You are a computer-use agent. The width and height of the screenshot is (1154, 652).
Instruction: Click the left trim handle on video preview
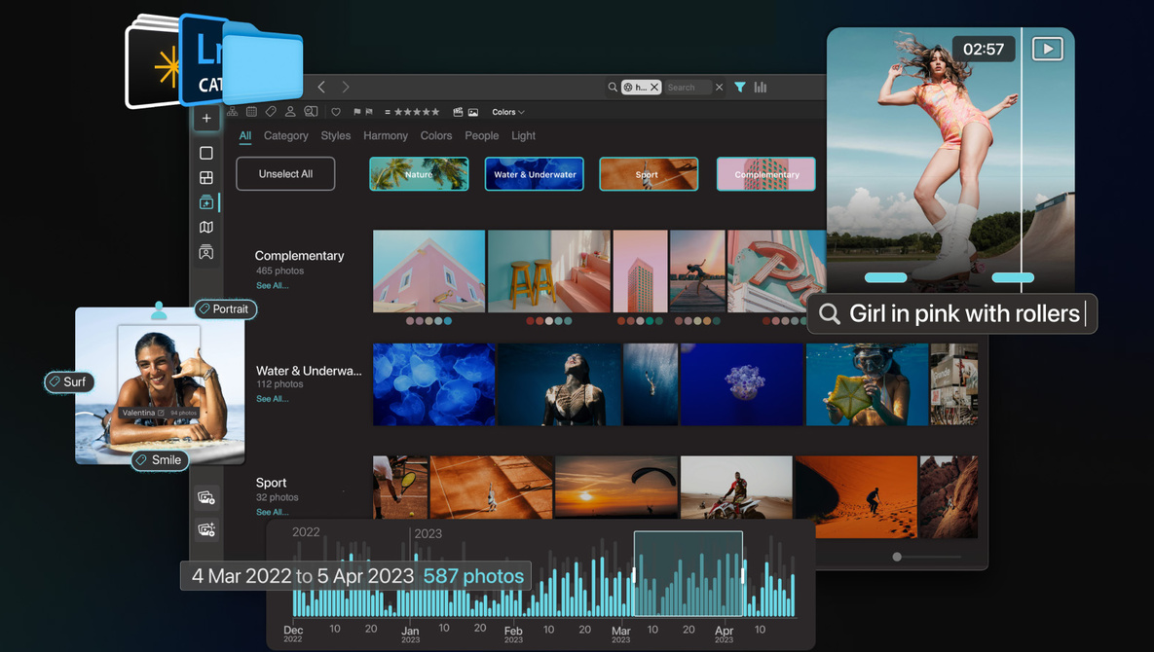pyautogui.click(x=885, y=278)
